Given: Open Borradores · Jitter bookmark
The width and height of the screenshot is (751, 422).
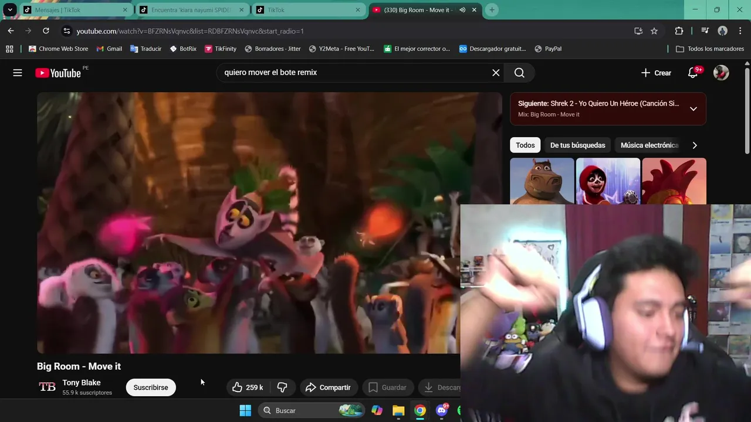Looking at the screenshot, I should point(273,49).
